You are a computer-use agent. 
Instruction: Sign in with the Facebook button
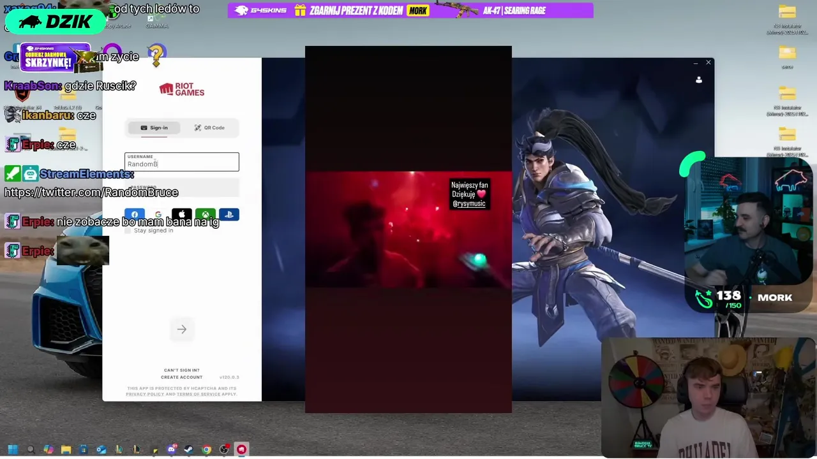(135, 215)
